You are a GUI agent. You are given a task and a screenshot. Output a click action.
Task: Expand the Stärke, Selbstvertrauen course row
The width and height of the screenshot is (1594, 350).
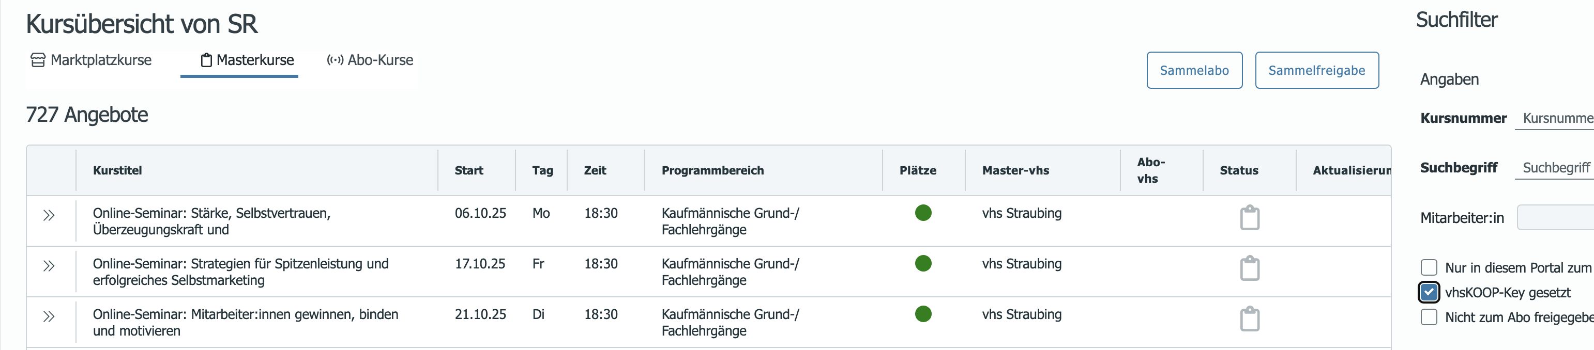point(49,215)
